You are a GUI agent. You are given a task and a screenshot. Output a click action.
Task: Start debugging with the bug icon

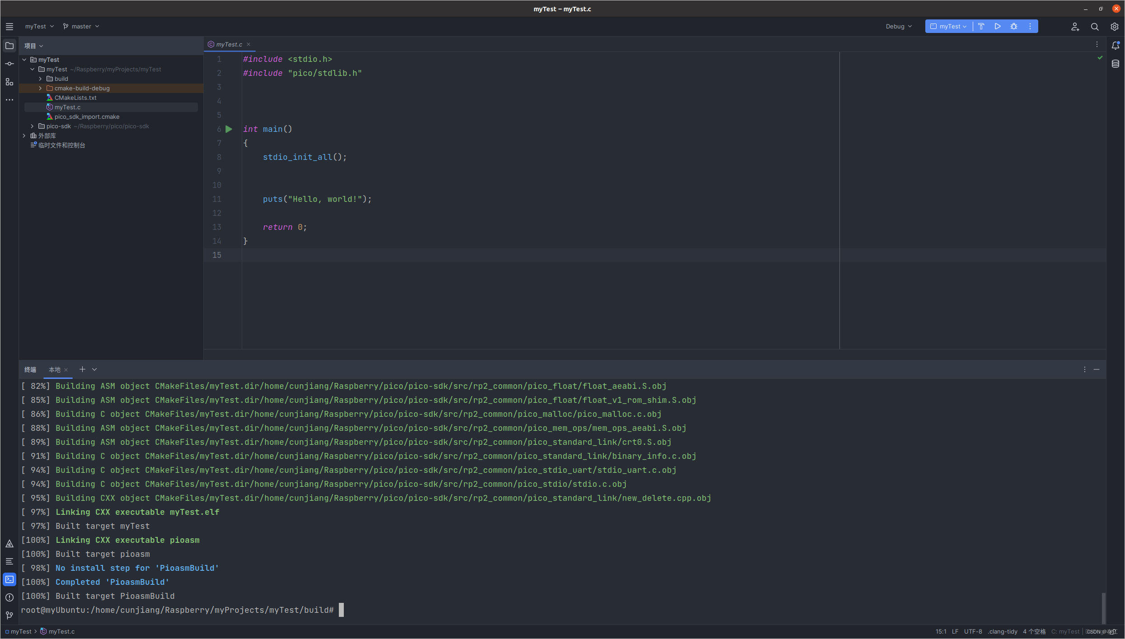coord(1014,26)
